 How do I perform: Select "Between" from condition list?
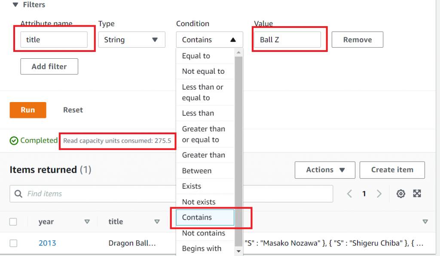point(197,171)
